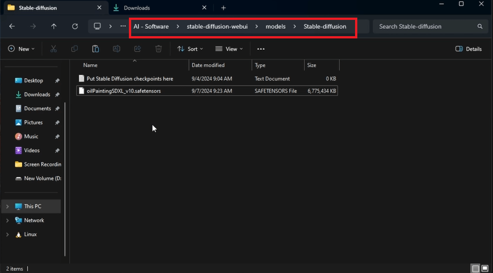Viewport: 493px width, 273px height.
Task: Open the Sort dropdown menu
Action: (x=190, y=49)
